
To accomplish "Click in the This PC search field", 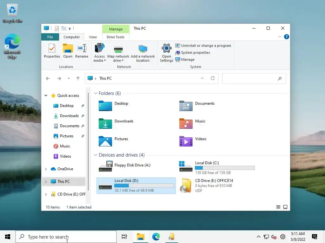I will pyautogui.click(x=254, y=78).
